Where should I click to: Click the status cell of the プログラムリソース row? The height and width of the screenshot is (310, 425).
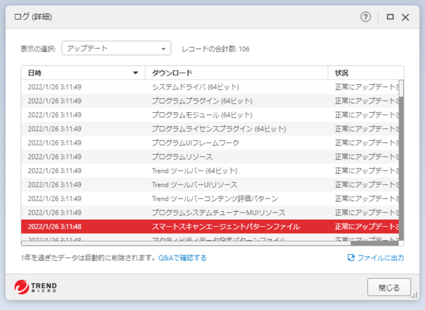[367, 157]
